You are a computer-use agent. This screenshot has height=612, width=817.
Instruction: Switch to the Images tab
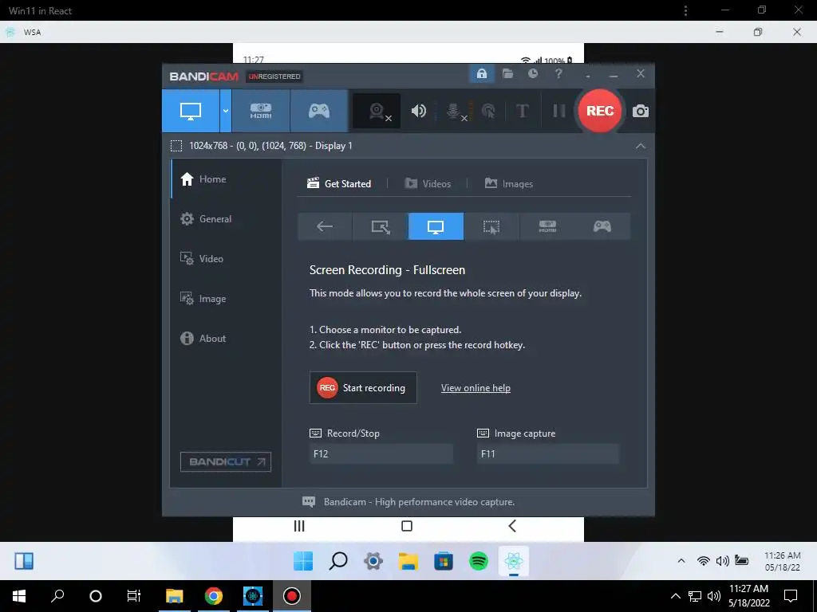pos(508,184)
